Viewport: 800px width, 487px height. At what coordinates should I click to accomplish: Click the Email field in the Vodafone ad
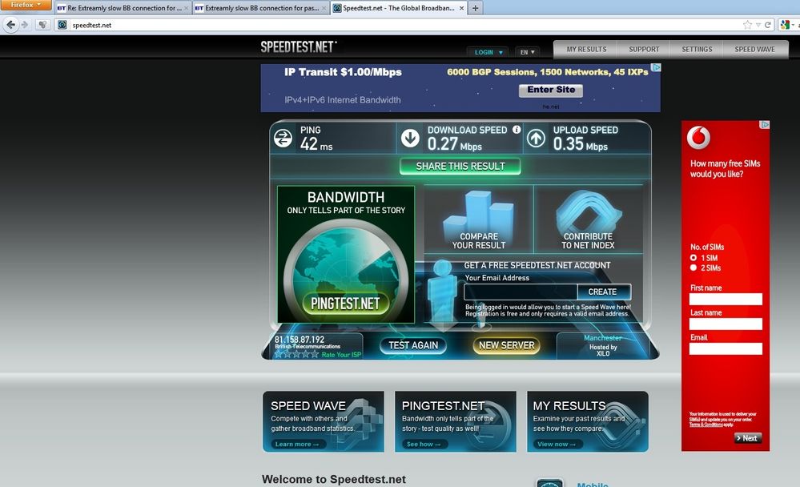(x=726, y=348)
